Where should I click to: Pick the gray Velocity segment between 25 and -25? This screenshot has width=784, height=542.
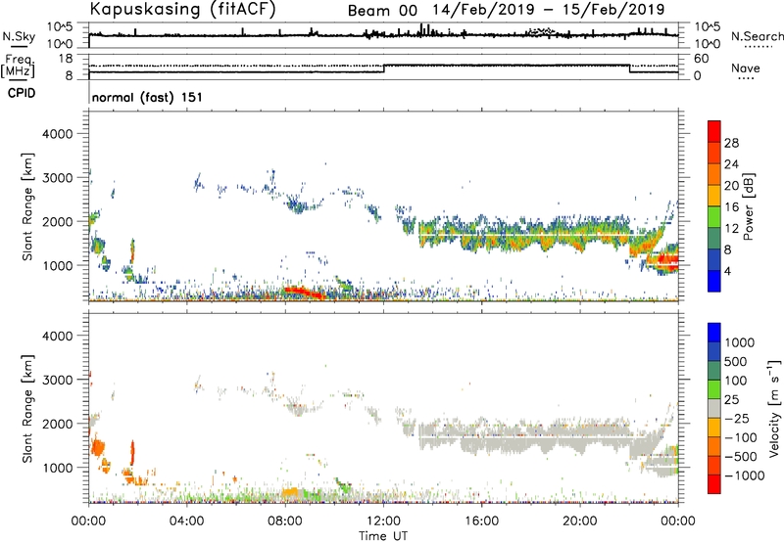pyautogui.click(x=714, y=408)
